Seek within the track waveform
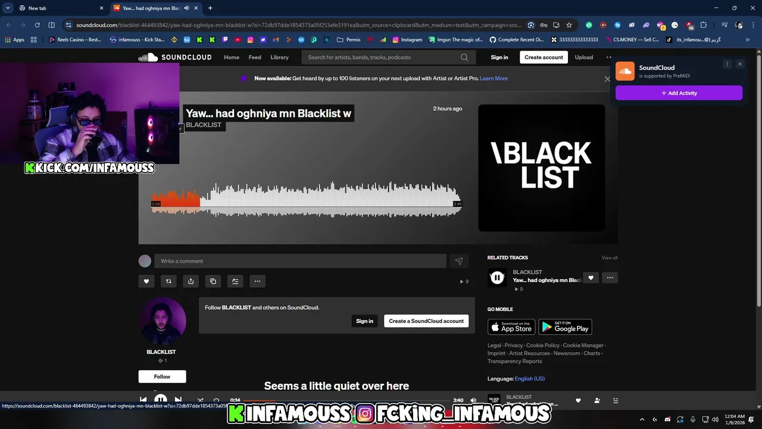762x429 pixels. pos(307,200)
